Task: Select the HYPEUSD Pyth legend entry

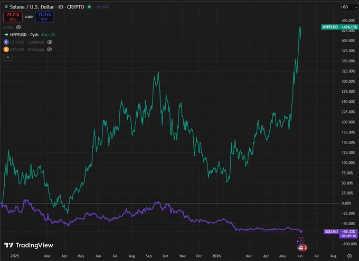Action: pyautogui.click(x=24, y=35)
